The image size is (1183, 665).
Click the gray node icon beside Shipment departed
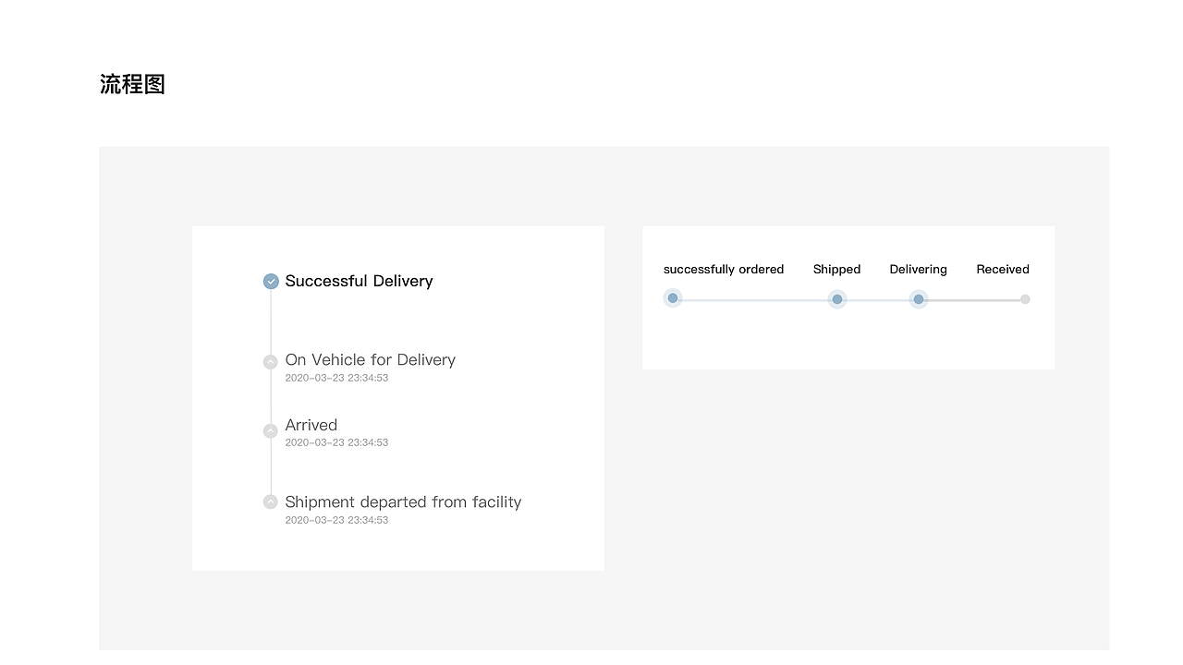(x=271, y=502)
